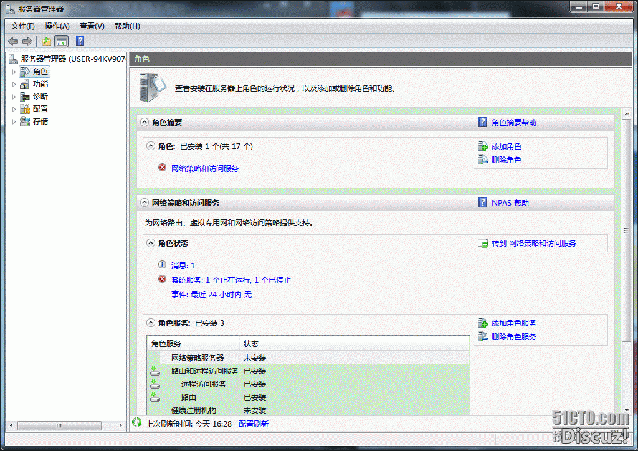
Task: Click the installed icon in 远程访问服务 row
Action: [x=155, y=384]
